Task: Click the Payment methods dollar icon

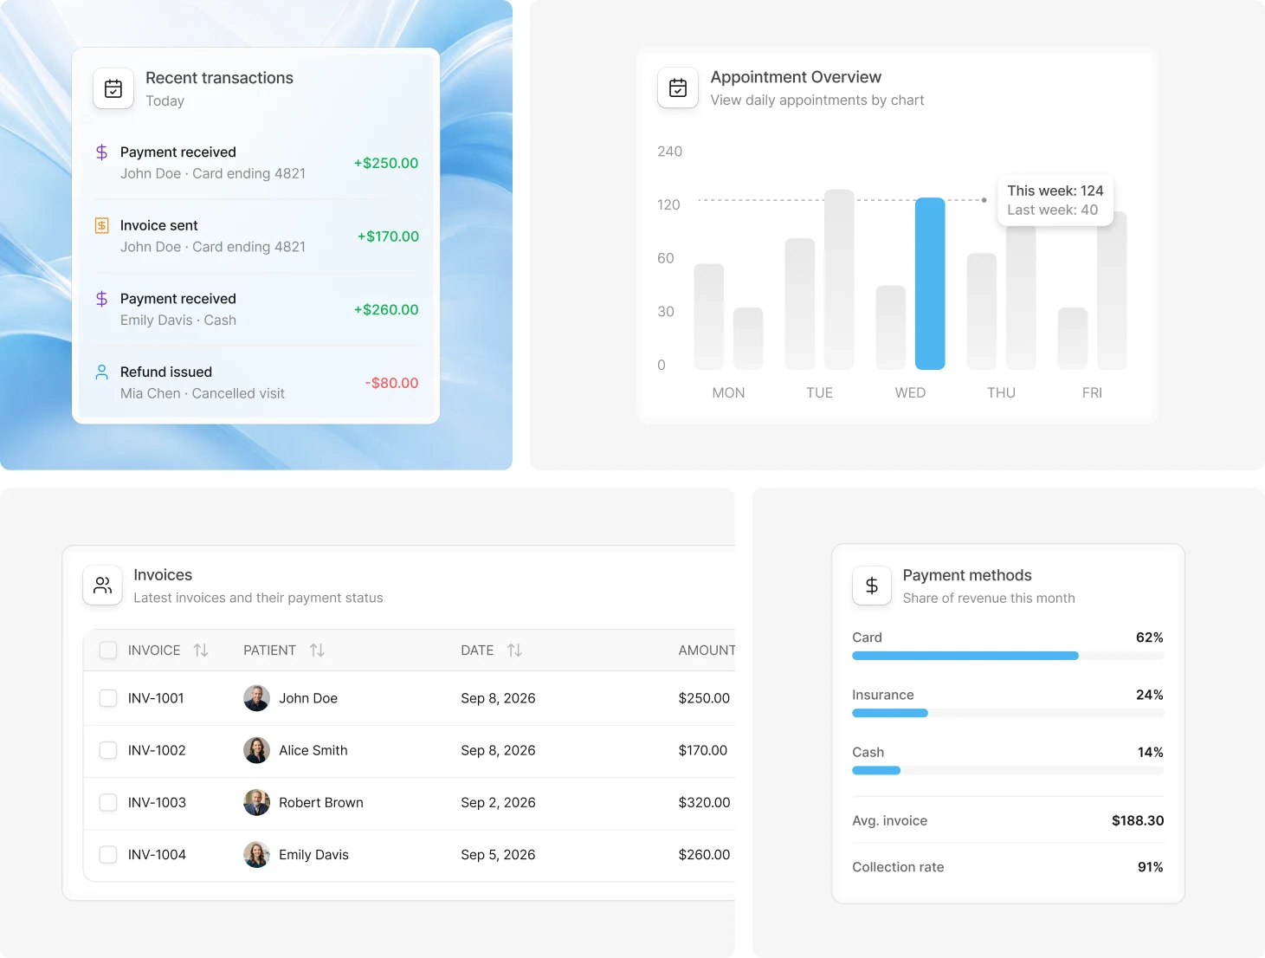Action: tap(872, 586)
